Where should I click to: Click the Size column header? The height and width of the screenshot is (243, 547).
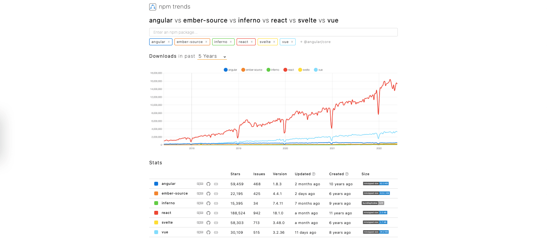point(366,174)
